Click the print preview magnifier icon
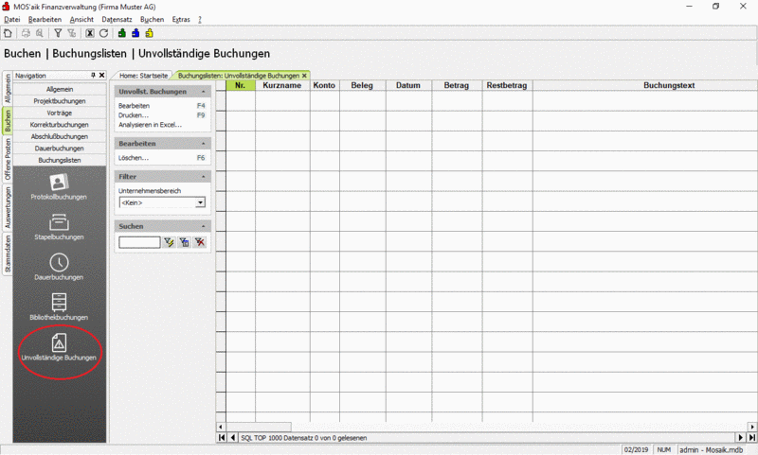This screenshot has width=758, height=455. point(40,33)
